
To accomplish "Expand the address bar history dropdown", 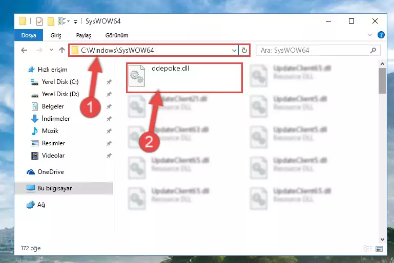I will 234,51.
